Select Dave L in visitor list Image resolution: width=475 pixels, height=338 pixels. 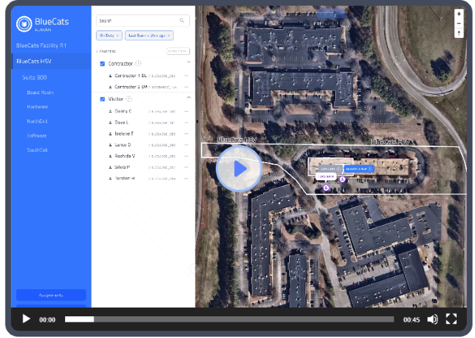click(121, 123)
